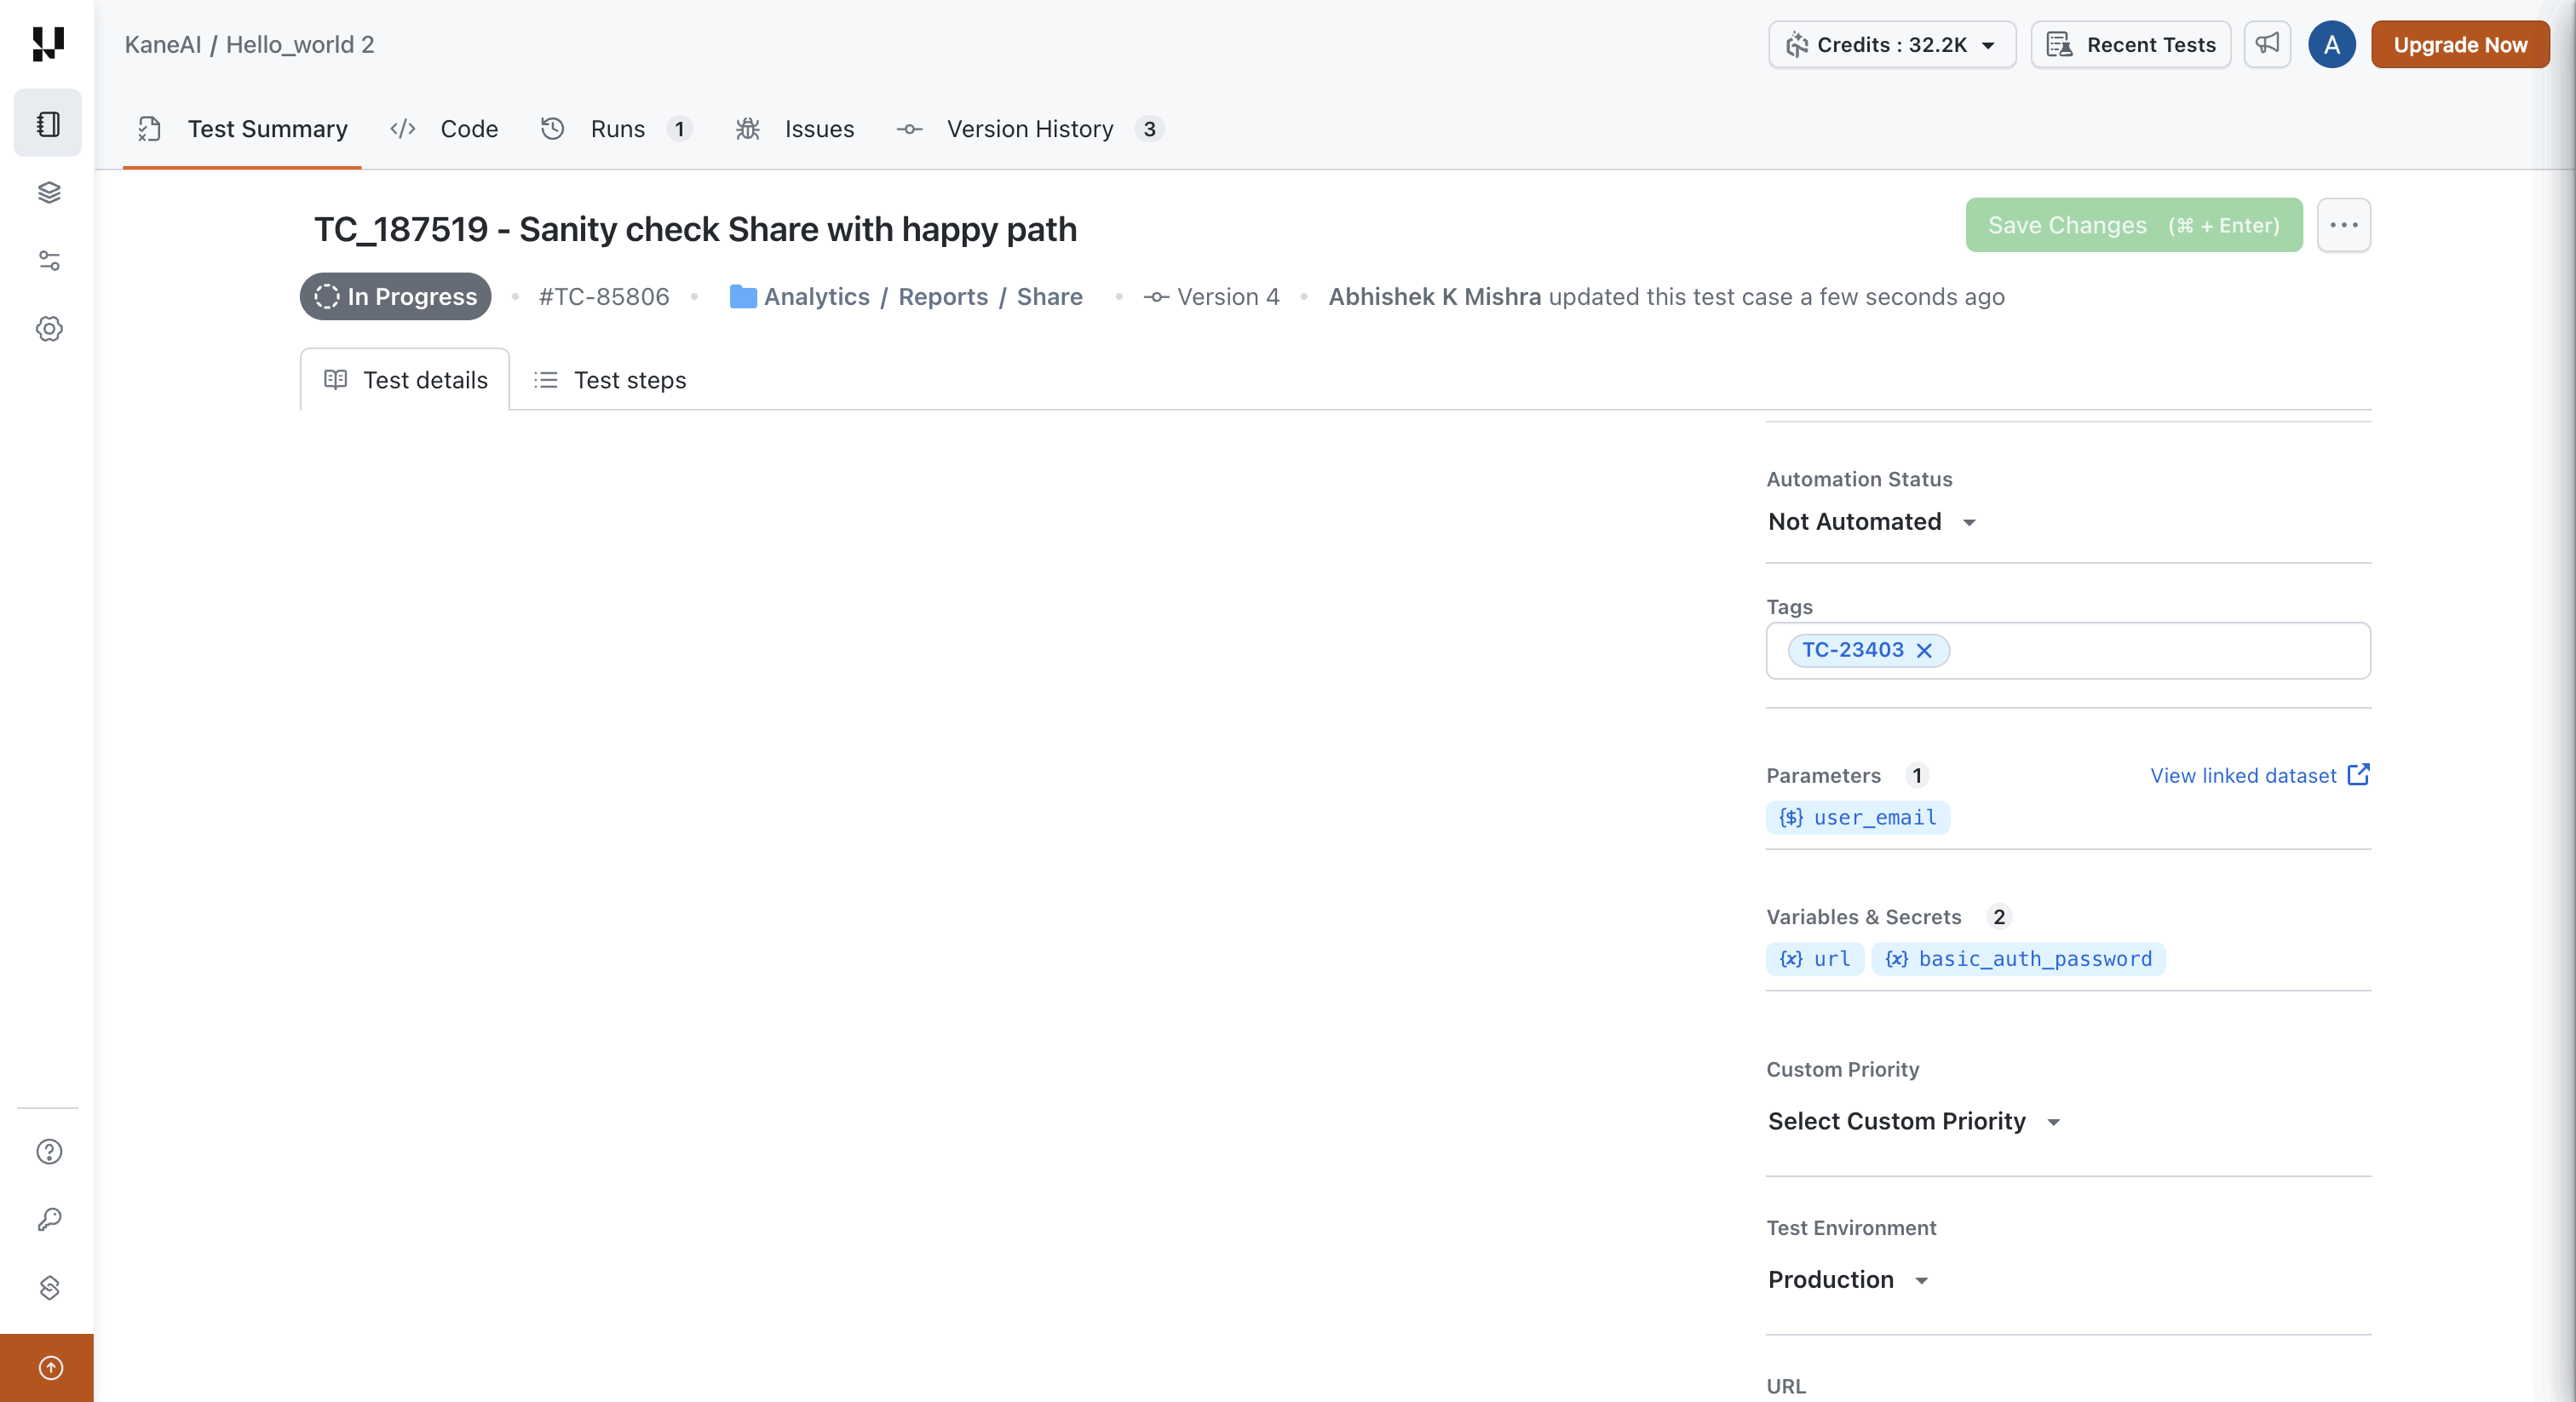Click the basic_auth_password variable chip
2576x1402 pixels.
tap(2018, 959)
